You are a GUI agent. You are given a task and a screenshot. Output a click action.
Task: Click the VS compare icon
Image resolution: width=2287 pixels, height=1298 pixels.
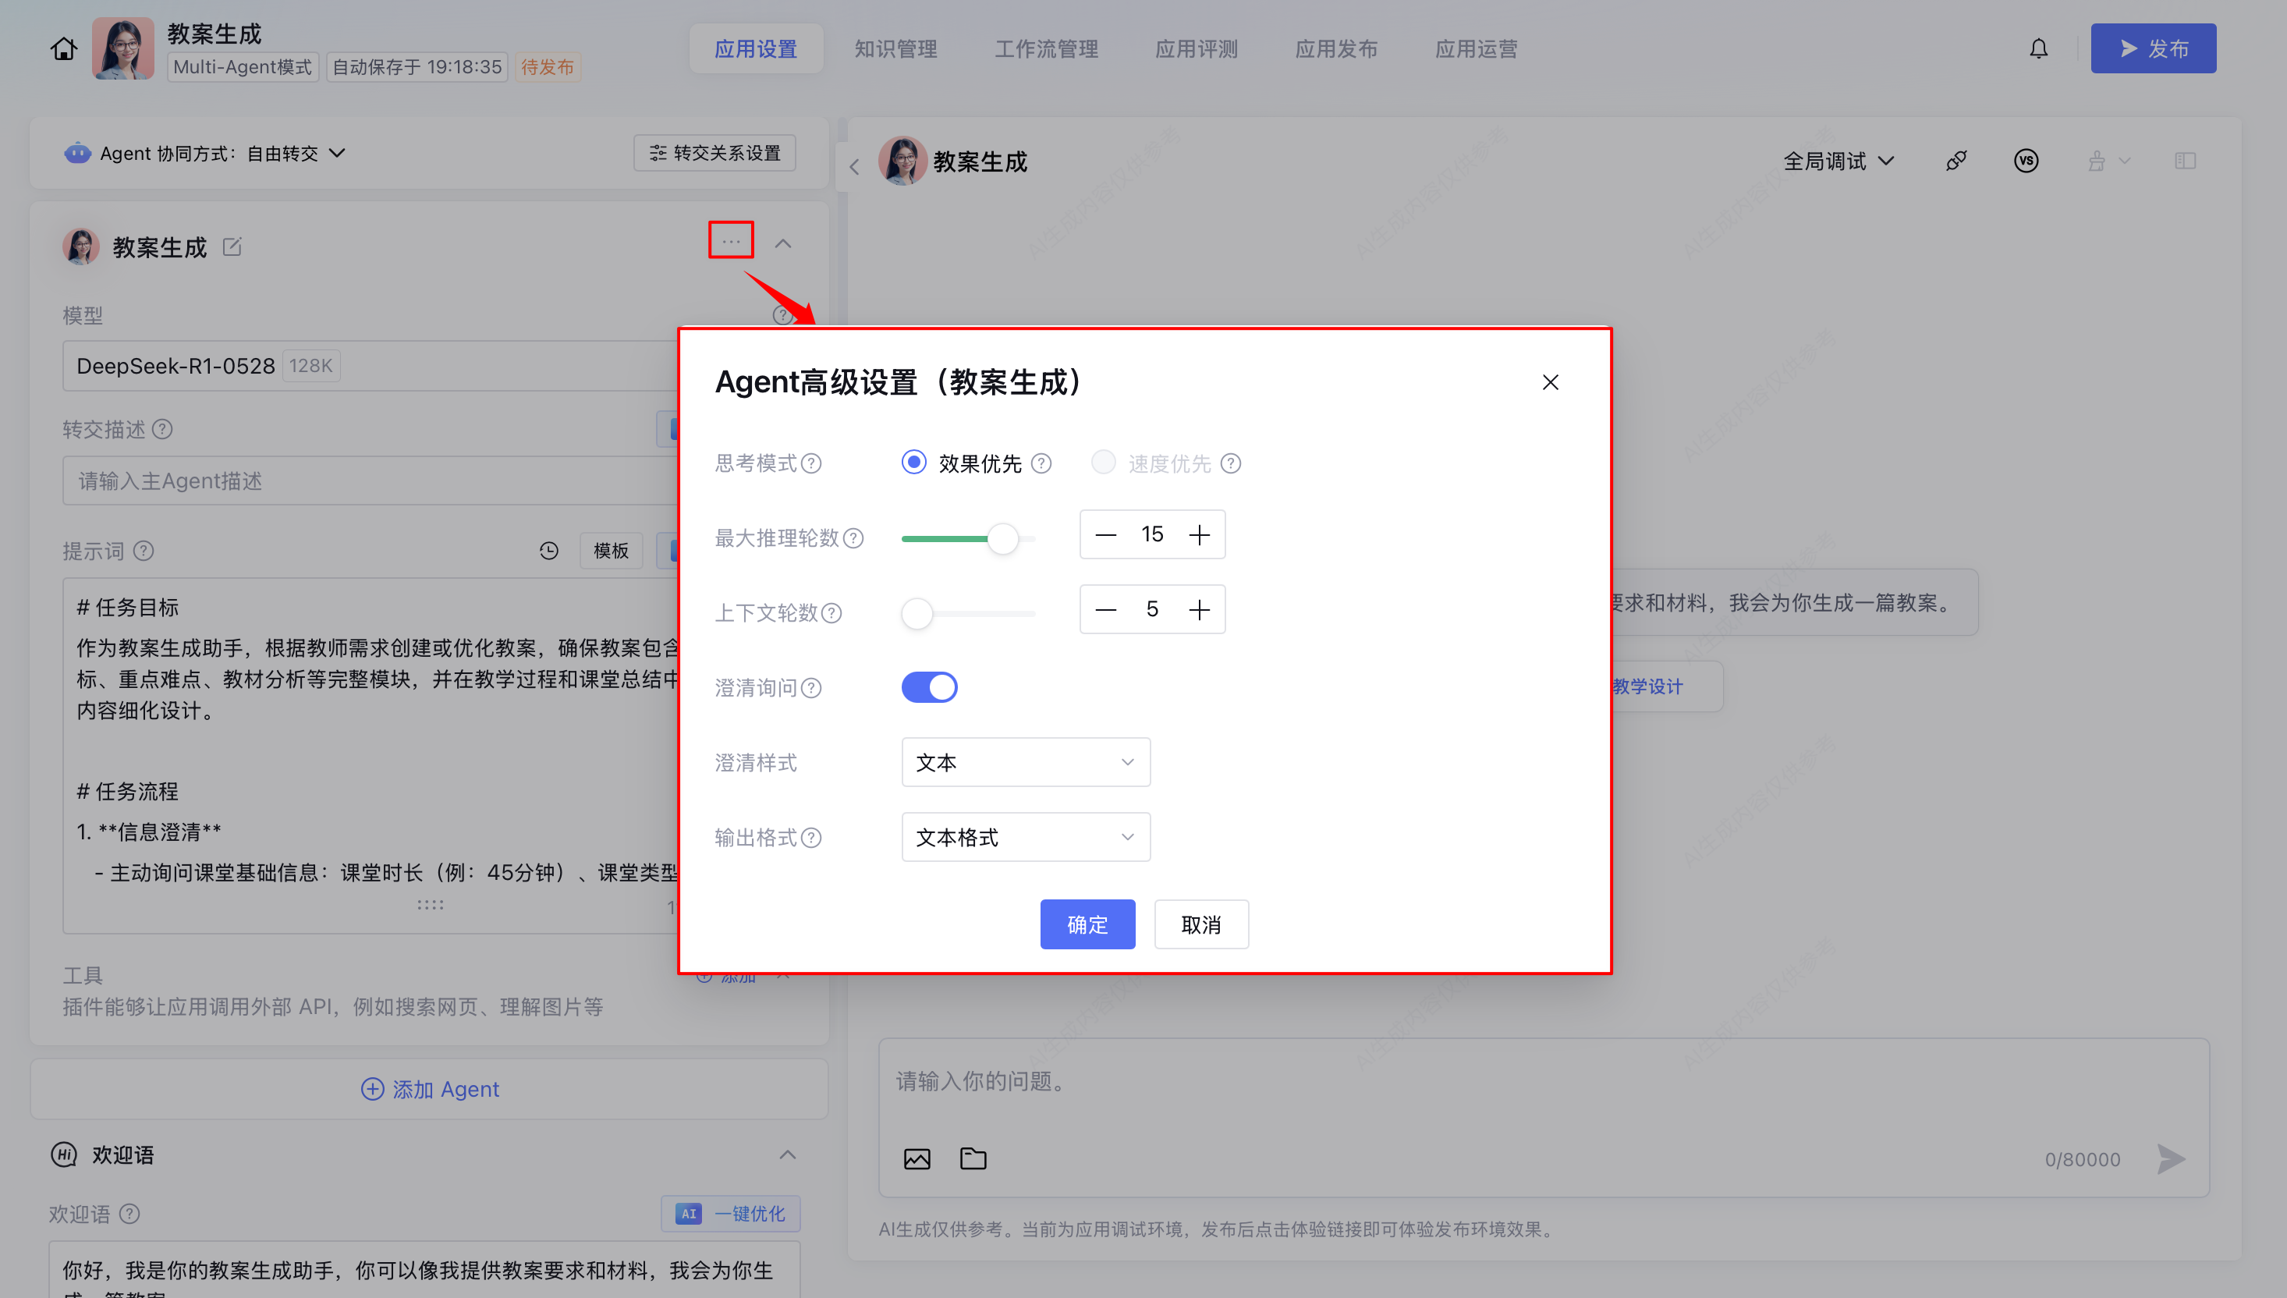(x=2026, y=161)
